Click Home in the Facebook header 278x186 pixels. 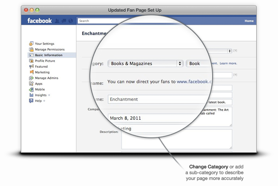click(249, 21)
